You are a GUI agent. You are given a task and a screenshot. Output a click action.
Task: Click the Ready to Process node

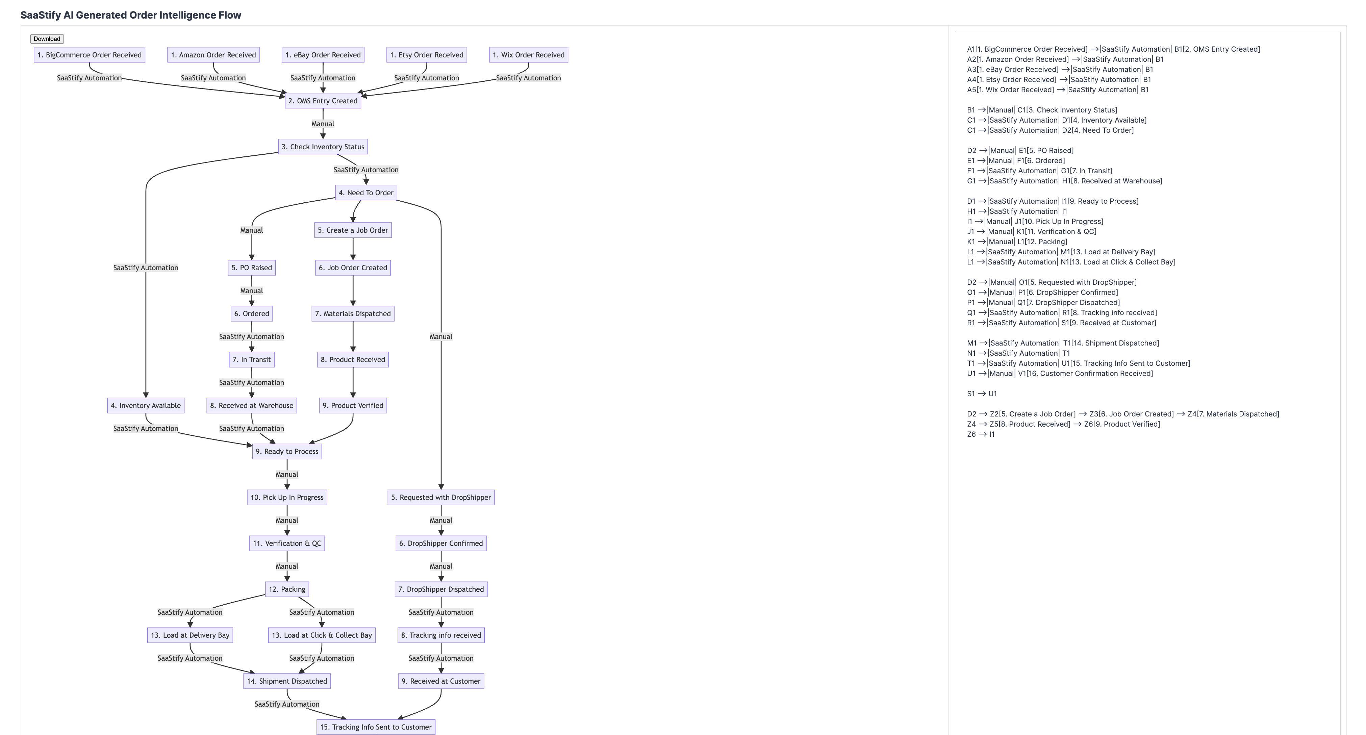(287, 451)
